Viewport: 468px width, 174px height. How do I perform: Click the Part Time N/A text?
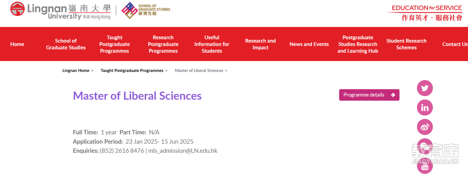tap(140, 132)
